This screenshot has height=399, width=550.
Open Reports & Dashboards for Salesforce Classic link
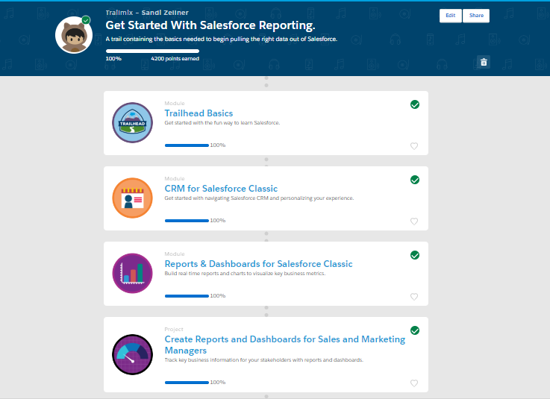point(258,264)
